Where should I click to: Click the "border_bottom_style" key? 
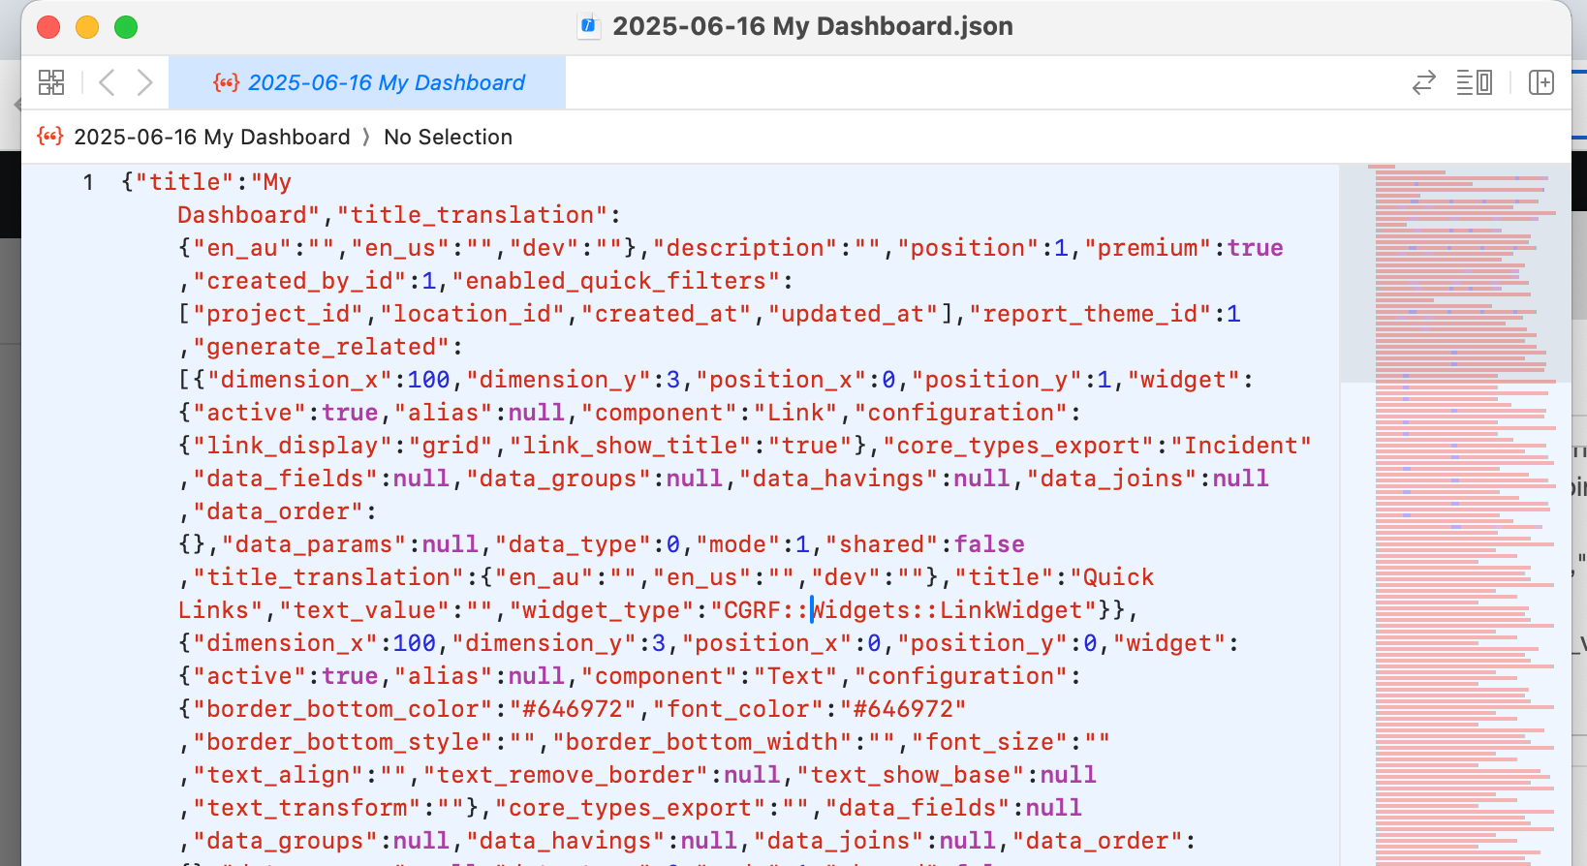coord(343,742)
